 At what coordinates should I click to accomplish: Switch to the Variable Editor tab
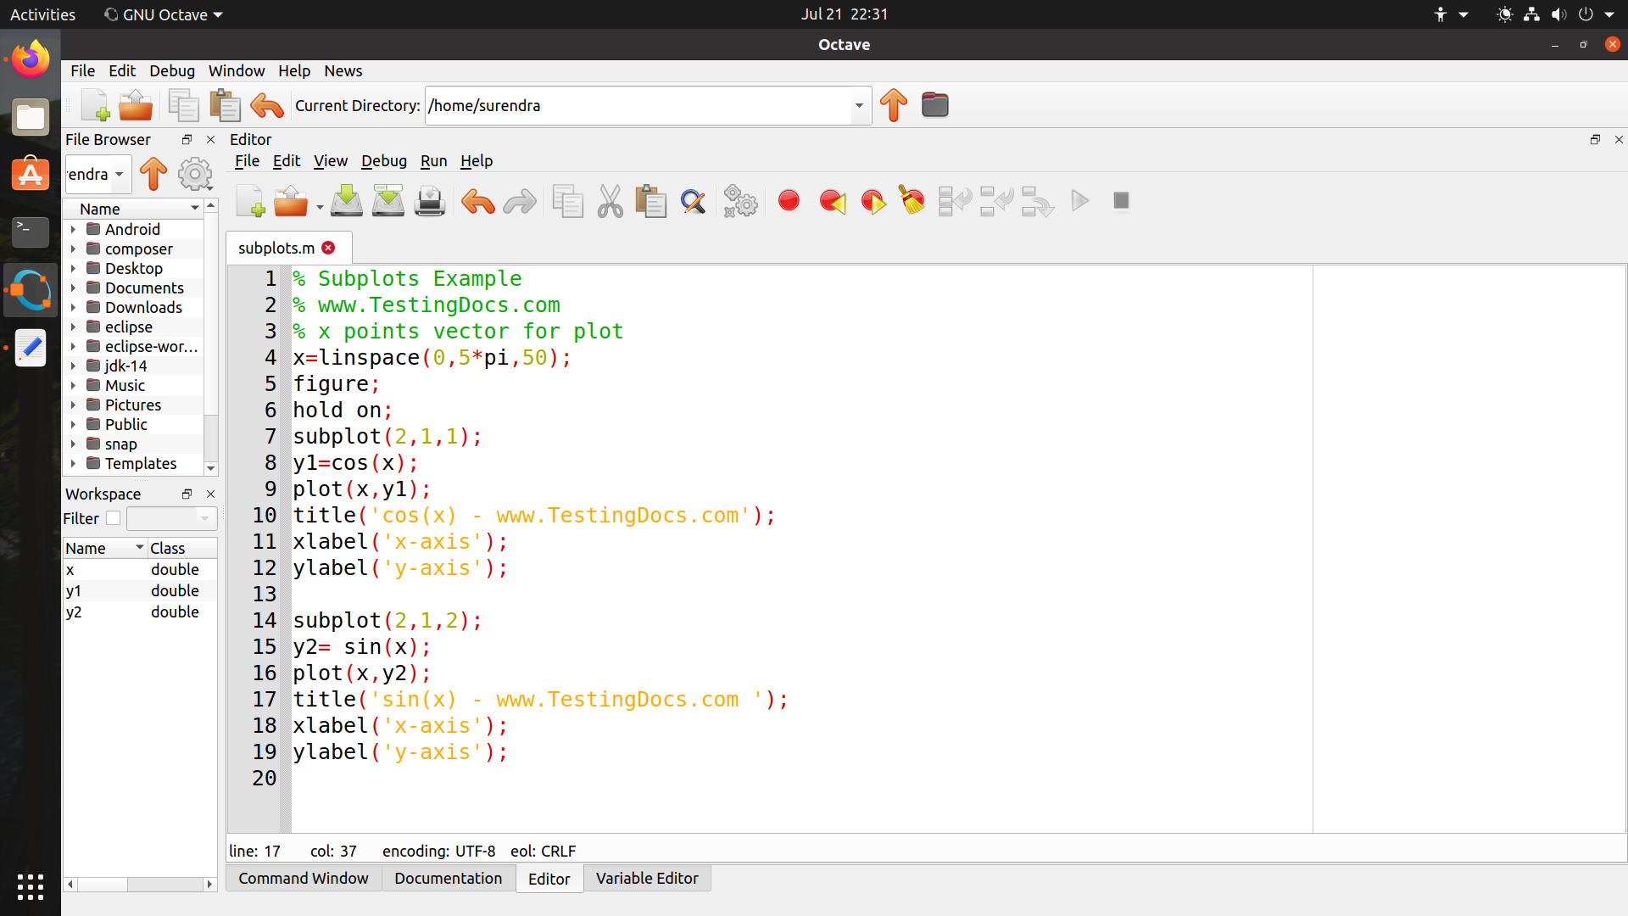646,878
